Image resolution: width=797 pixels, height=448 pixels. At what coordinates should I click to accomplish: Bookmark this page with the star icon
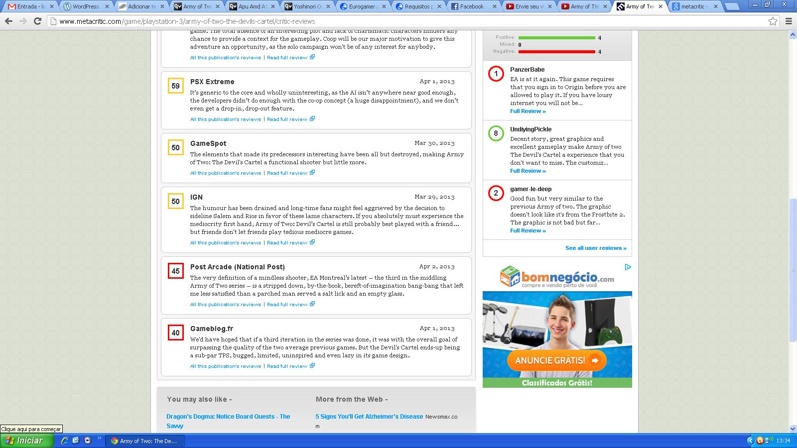[x=773, y=21]
